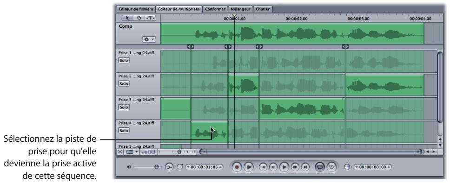Select Prise 4 second segment as active
Image resolution: width=450 pixels, height=183 pixels.
coord(209,132)
